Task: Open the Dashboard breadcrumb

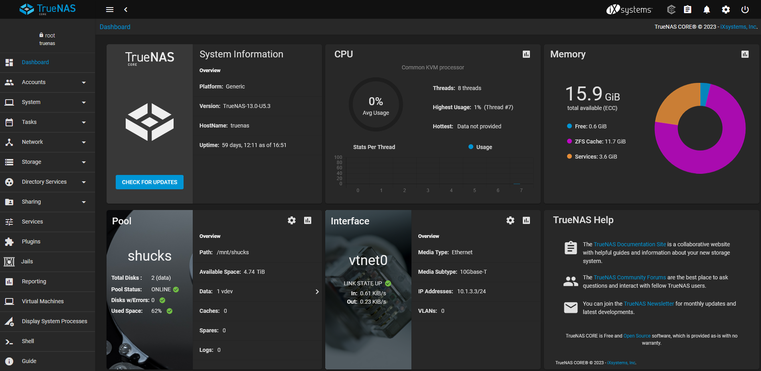Action: (x=115, y=27)
